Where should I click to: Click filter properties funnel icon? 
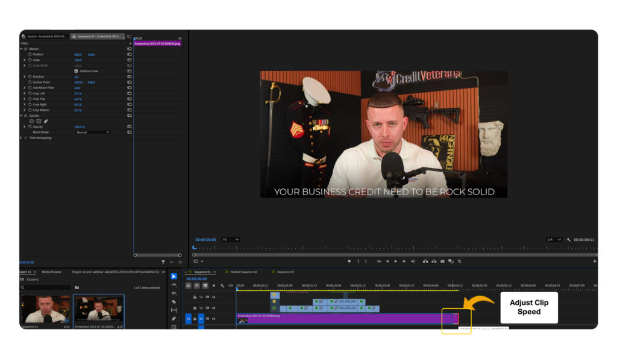click(163, 262)
